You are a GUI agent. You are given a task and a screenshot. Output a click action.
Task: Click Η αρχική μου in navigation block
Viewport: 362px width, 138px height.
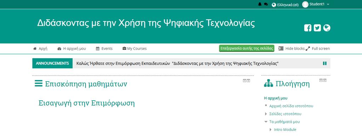coord(276,98)
